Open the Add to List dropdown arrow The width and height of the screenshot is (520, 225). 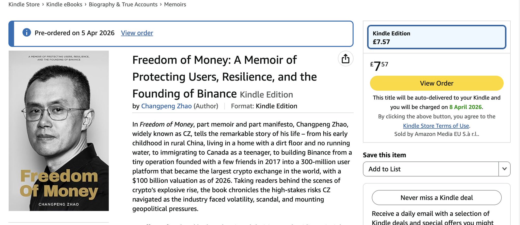[504, 169]
